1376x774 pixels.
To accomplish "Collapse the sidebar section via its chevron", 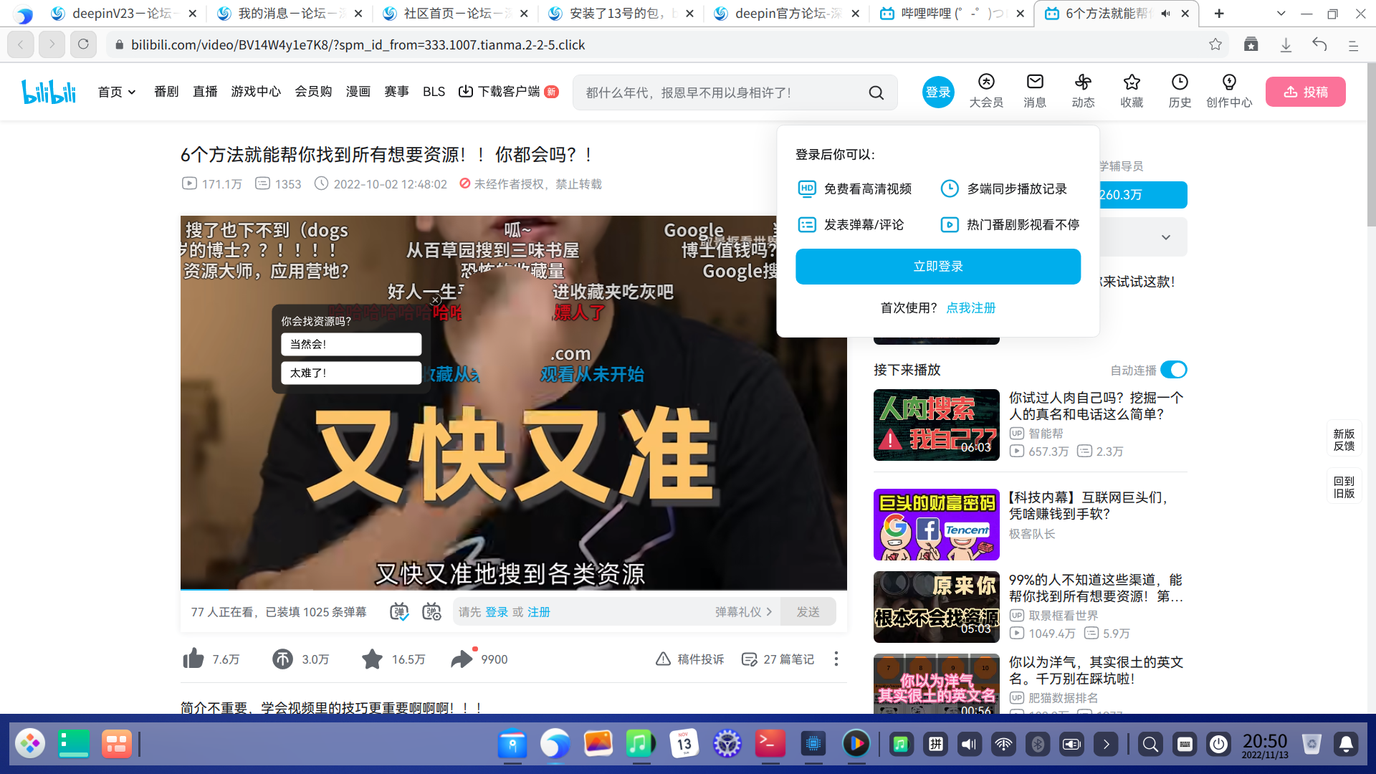I will coord(1165,236).
